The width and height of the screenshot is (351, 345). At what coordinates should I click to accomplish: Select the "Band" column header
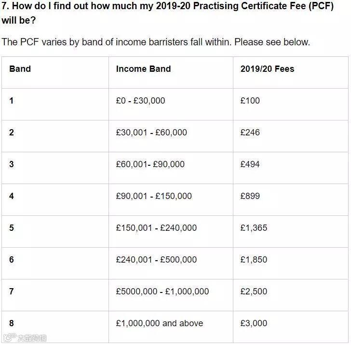(x=20, y=69)
